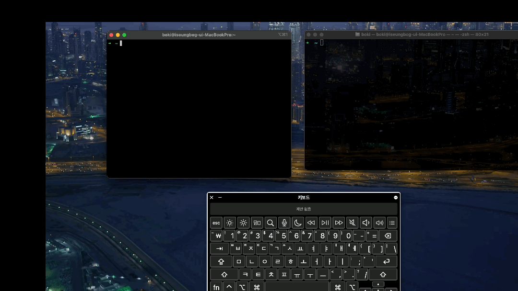518x291 pixels.
Task: Click the Spotlight search magnifier key
Action: tap(270, 223)
